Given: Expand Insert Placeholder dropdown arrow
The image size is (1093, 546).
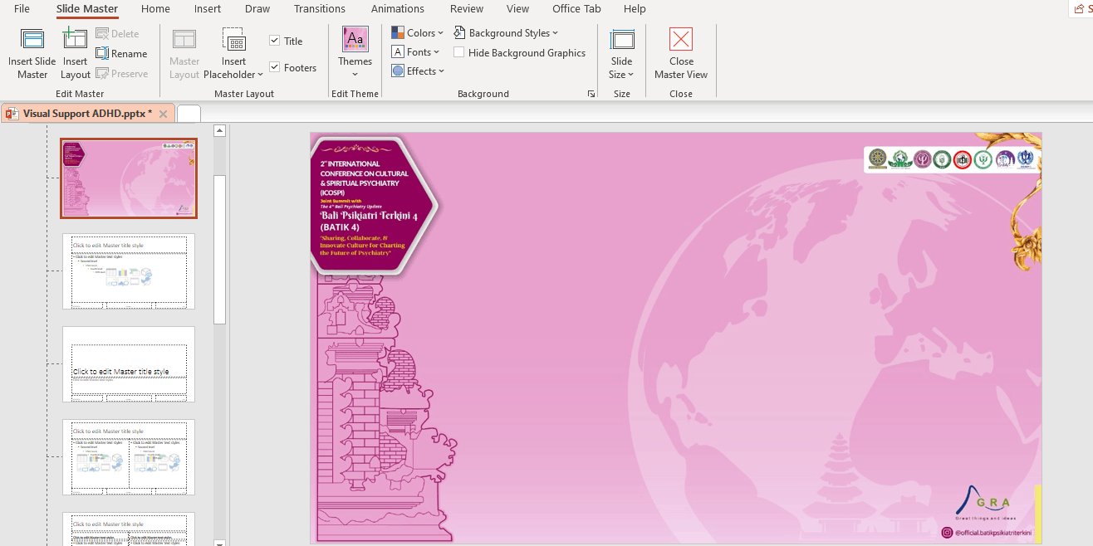Looking at the screenshot, I should click(x=260, y=76).
